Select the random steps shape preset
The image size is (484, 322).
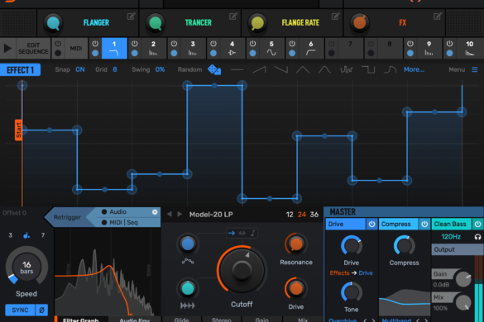point(347,69)
